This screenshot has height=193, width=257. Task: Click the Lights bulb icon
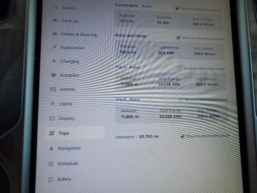(52, 104)
